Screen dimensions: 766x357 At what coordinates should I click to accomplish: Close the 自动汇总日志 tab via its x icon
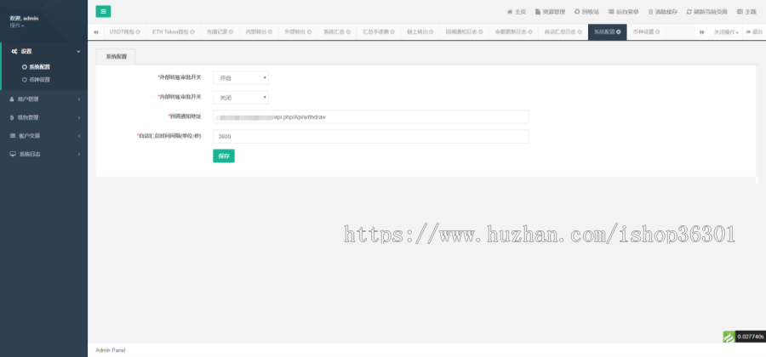pyautogui.click(x=580, y=31)
